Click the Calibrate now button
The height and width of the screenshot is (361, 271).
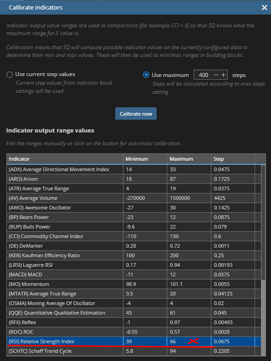click(136, 114)
